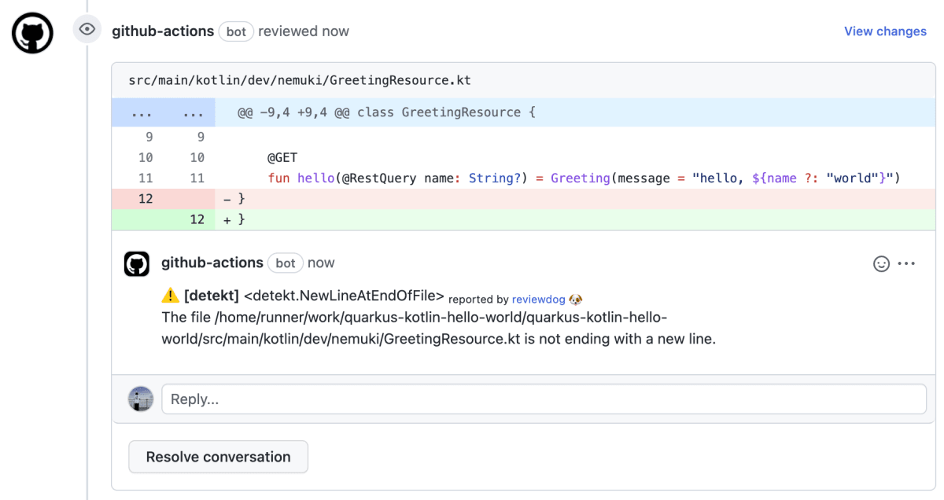944x500 pixels.
Task: Click new line number 11
Action: pos(197,178)
